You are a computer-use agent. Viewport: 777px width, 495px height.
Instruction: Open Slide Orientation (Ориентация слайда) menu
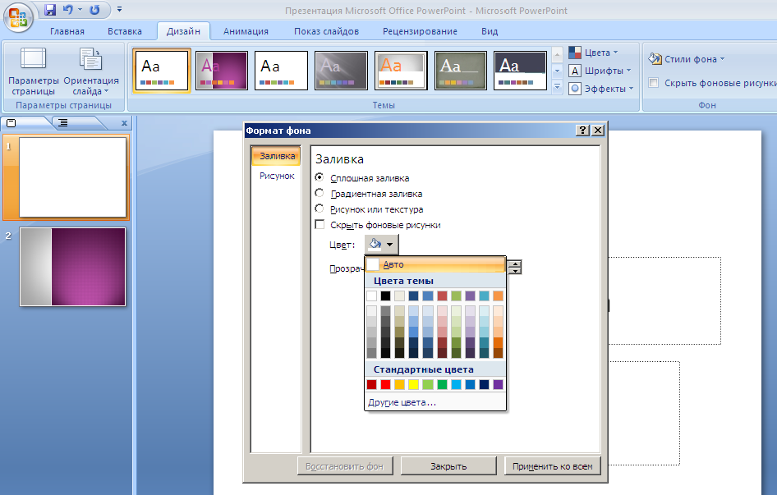point(91,71)
